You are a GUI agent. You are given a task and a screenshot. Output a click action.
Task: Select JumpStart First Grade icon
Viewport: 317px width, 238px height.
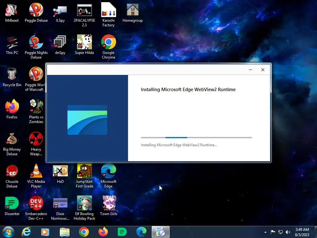click(x=84, y=176)
